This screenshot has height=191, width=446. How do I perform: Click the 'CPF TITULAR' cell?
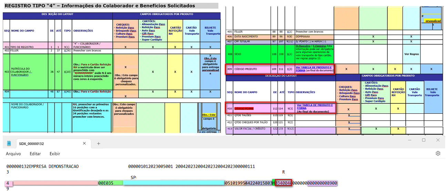[253, 42]
